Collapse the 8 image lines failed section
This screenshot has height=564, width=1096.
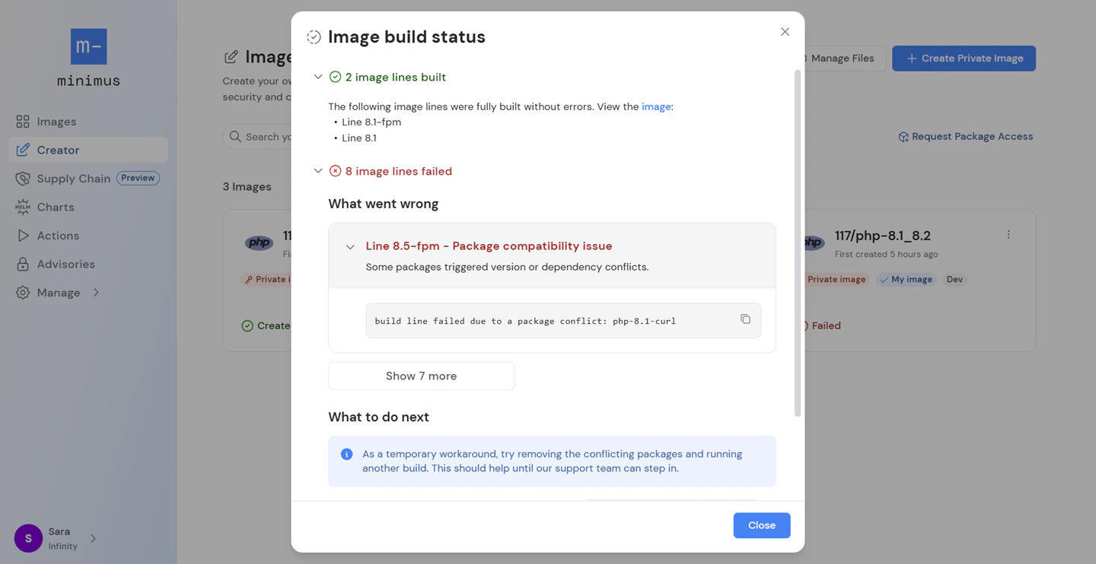318,171
